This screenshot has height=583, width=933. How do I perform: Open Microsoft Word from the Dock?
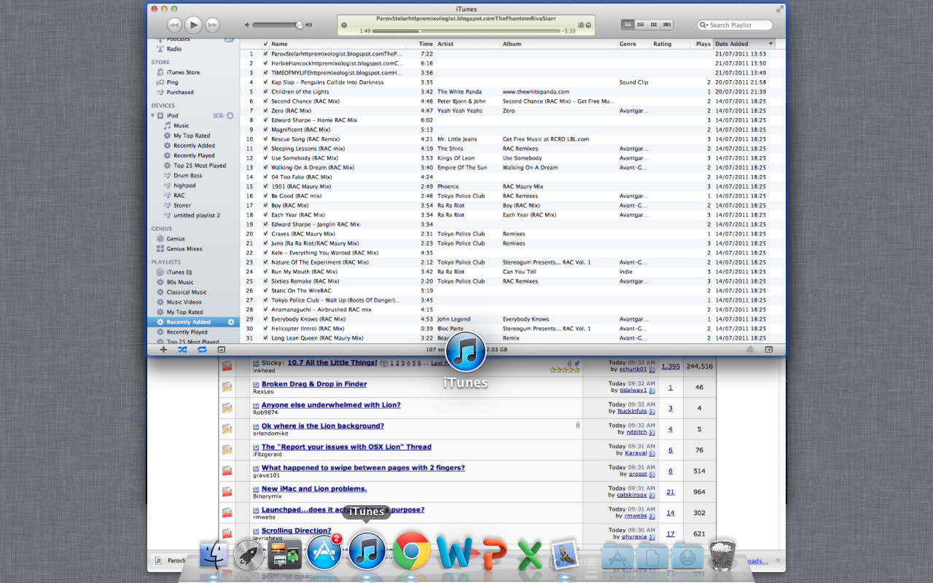tap(453, 552)
